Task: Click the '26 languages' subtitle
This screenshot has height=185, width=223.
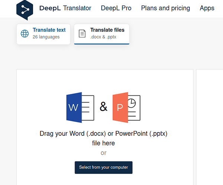Action: click(x=46, y=37)
